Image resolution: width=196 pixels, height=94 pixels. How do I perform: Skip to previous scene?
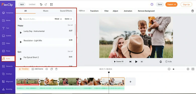click(x=130, y=62)
